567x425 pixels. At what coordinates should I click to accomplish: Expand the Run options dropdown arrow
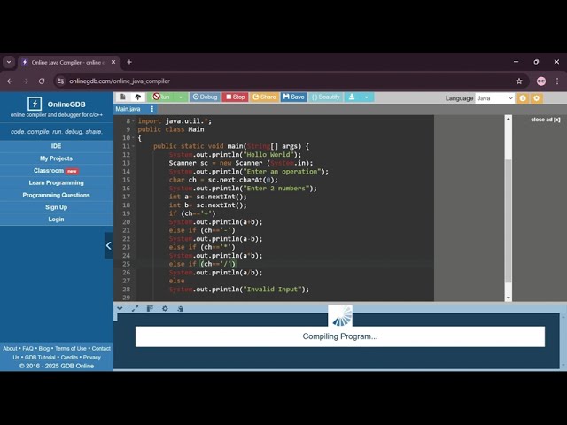click(x=181, y=97)
